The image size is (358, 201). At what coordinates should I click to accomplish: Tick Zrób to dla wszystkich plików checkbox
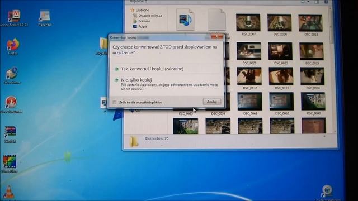coord(115,103)
